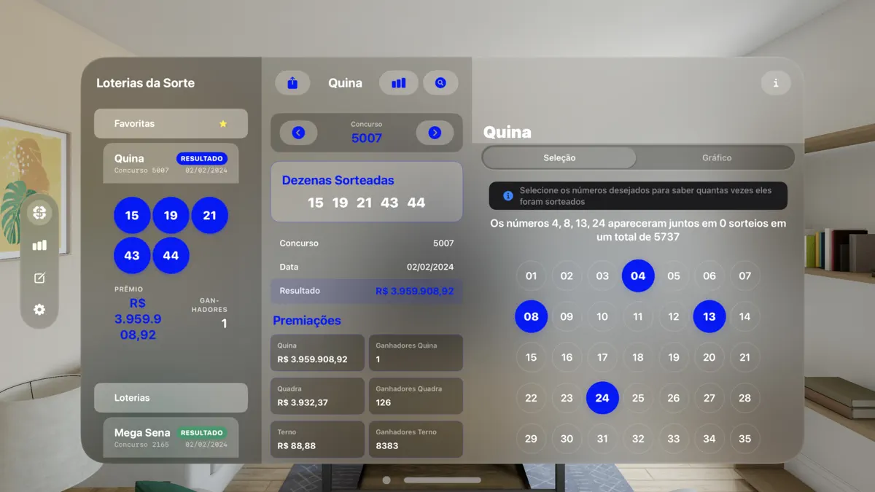Select number 29 in the grid
875x492 pixels.
tap(531, 439)
